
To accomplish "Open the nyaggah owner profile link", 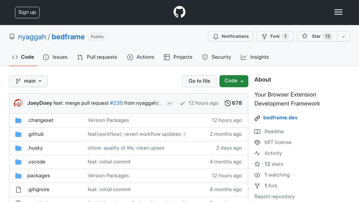I will click(x=32, y=37).
